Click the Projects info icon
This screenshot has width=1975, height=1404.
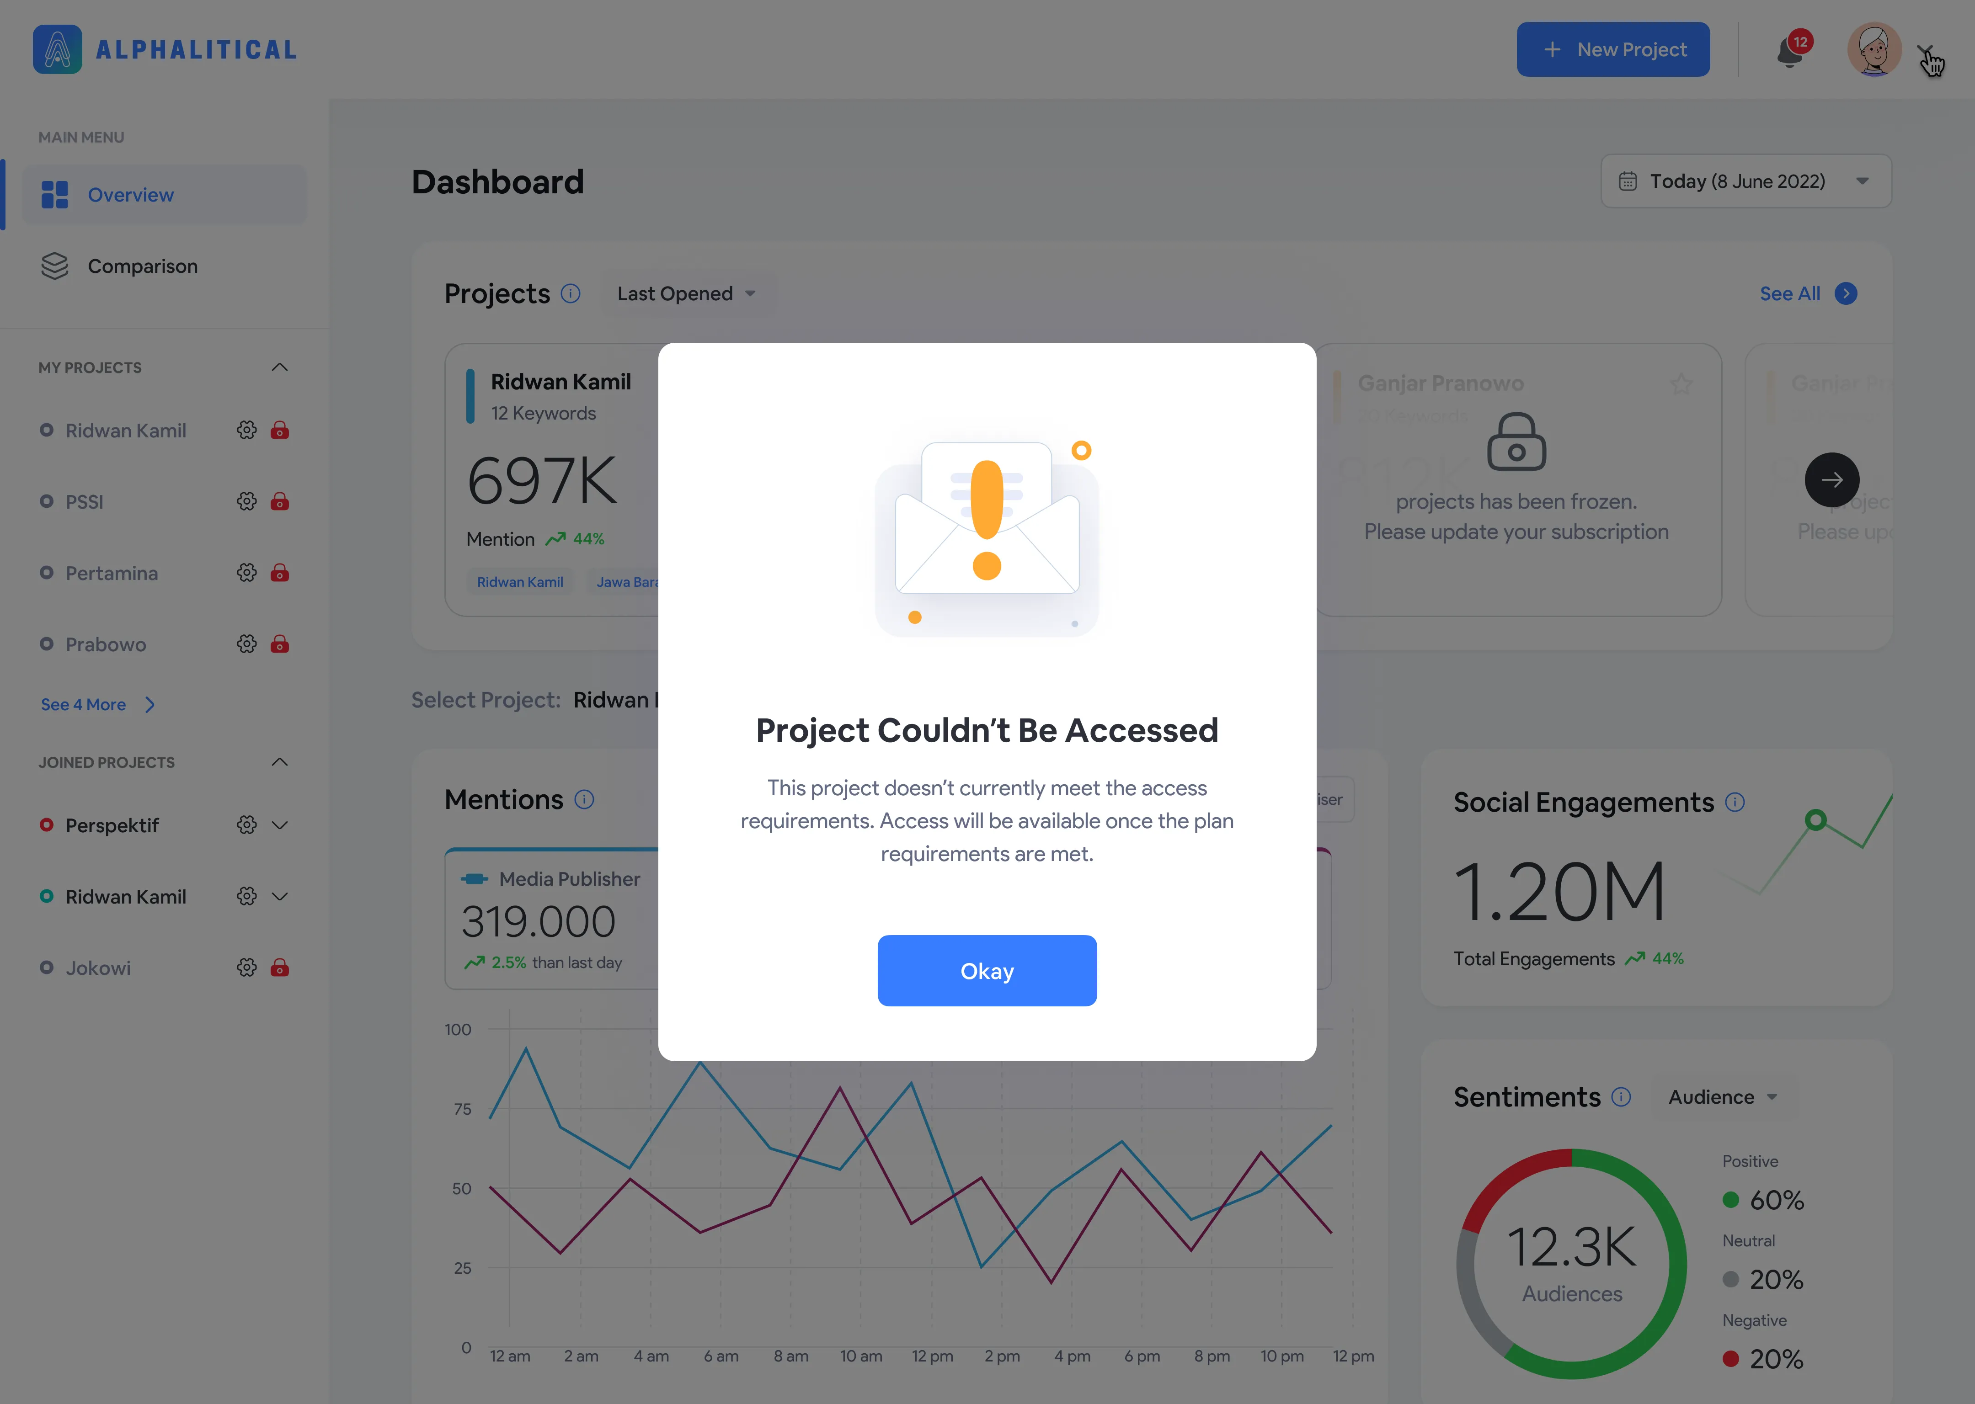tap(571, 294)
